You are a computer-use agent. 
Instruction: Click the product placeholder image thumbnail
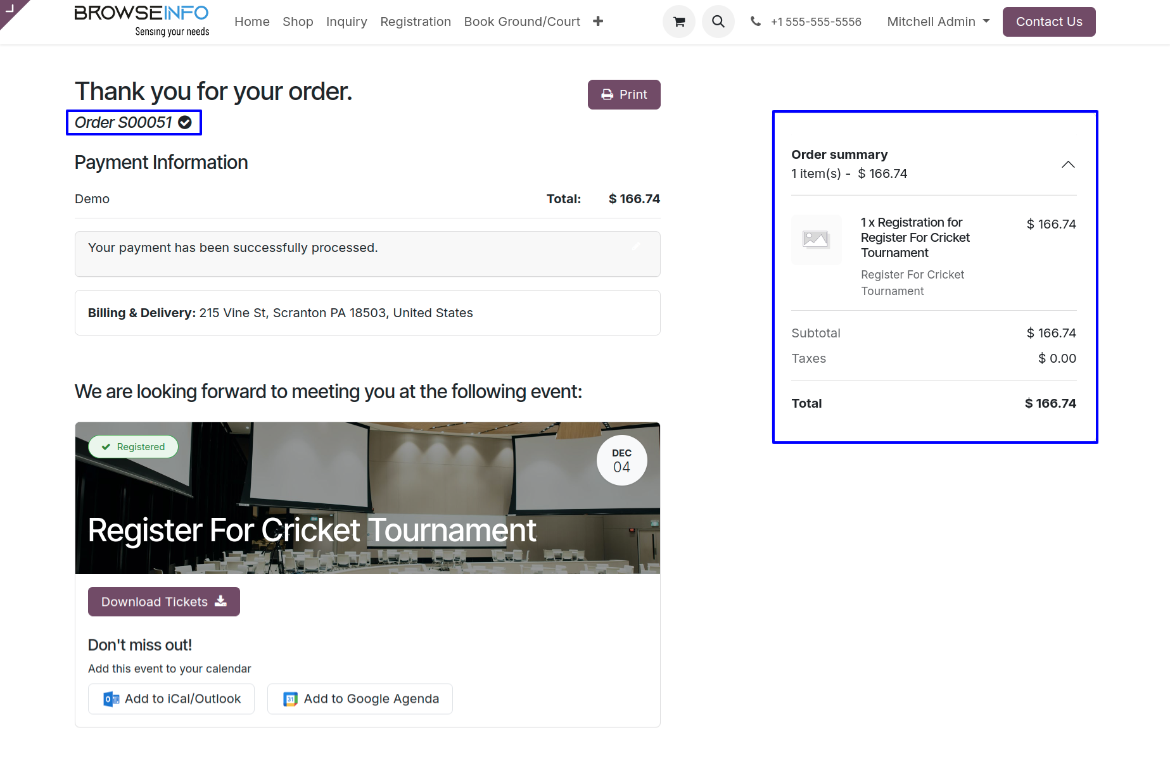(x=816, y=239)
